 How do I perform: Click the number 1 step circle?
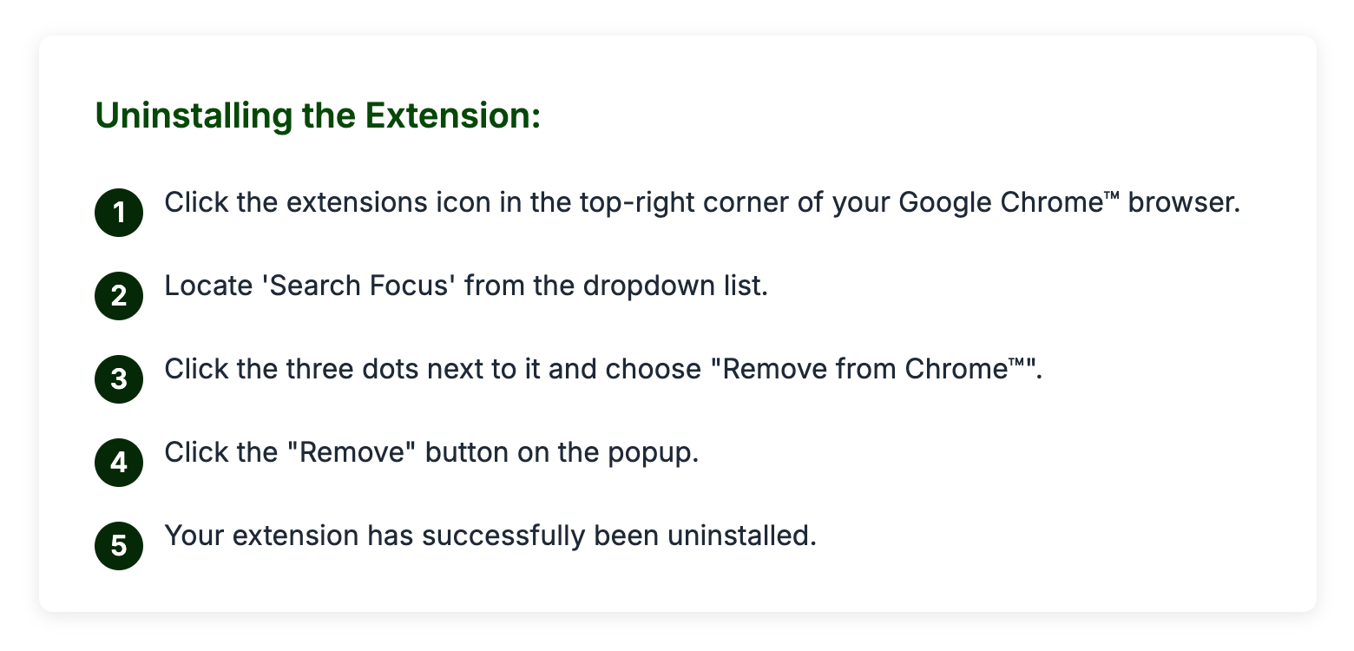pos(119,213)
